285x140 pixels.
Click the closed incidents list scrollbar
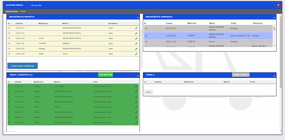(274, 36)
